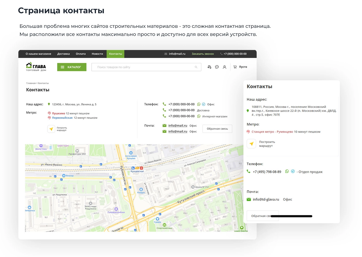Click WhatsApp icon next to Офис phone

point(199,104)
